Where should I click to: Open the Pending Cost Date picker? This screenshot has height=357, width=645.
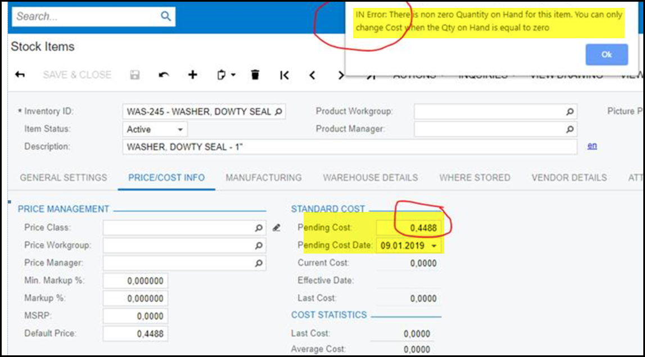click(x=434, y=246)
